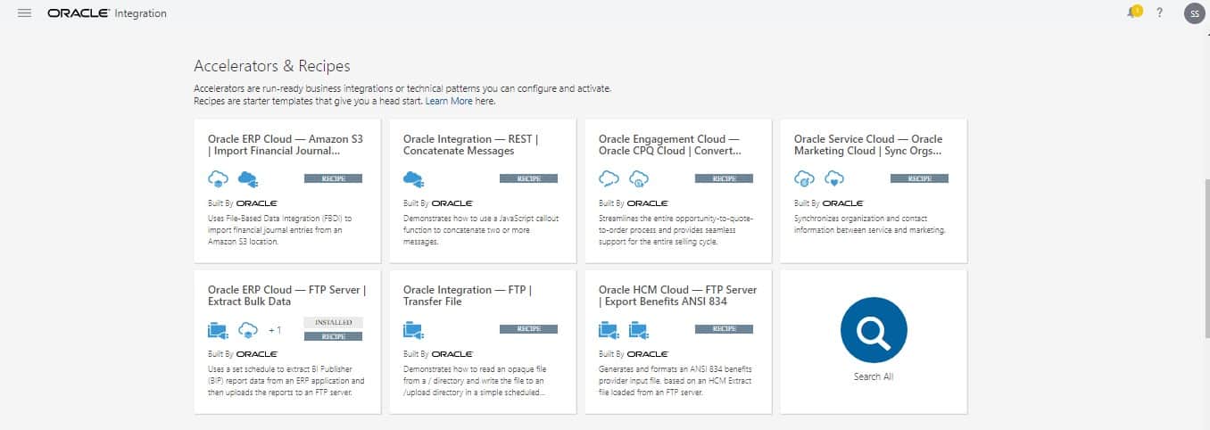The width and height of the screenshot is (1210, 430).
Task: Click the +1 indicator on Extract Bulk Data
Action: (275, 330)
